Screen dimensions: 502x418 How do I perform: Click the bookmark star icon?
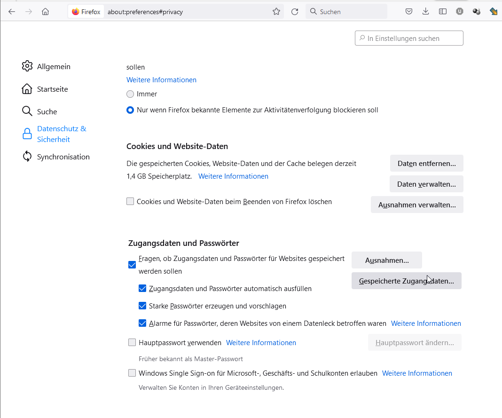pyautogui.click(x=276, y=12)
